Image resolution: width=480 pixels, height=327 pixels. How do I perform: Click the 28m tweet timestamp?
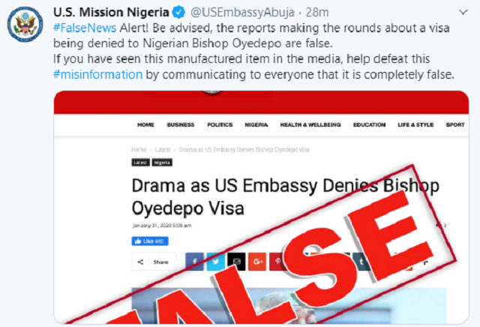[317, 13]
